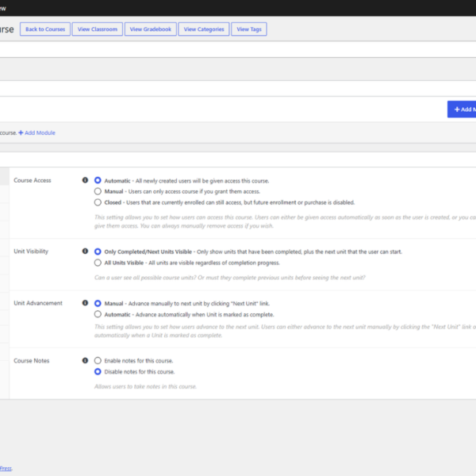The height and width of the screenshot is (476, 476).
Task: Select Automatic unit advancement radio
Action: [x=98, y=314]
